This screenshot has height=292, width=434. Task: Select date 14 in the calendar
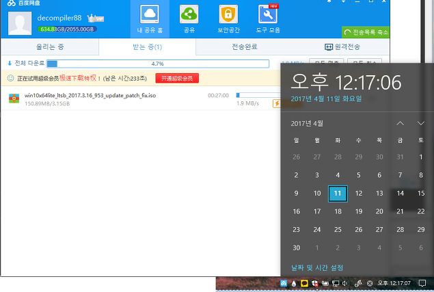pyautogui.click(x=400, y=194)
